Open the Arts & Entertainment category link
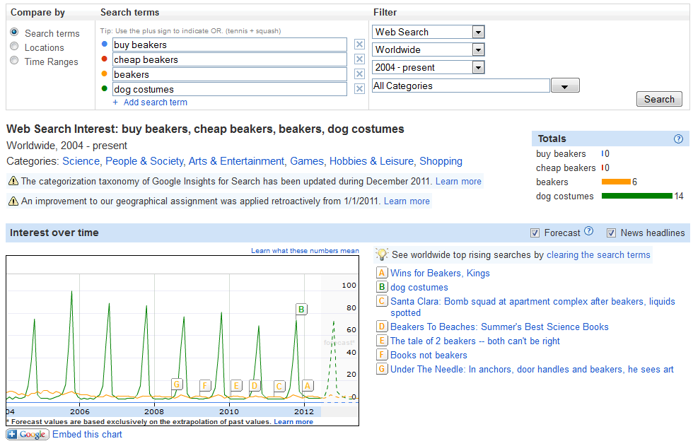 pyautogui.click(x=236, y=161)
